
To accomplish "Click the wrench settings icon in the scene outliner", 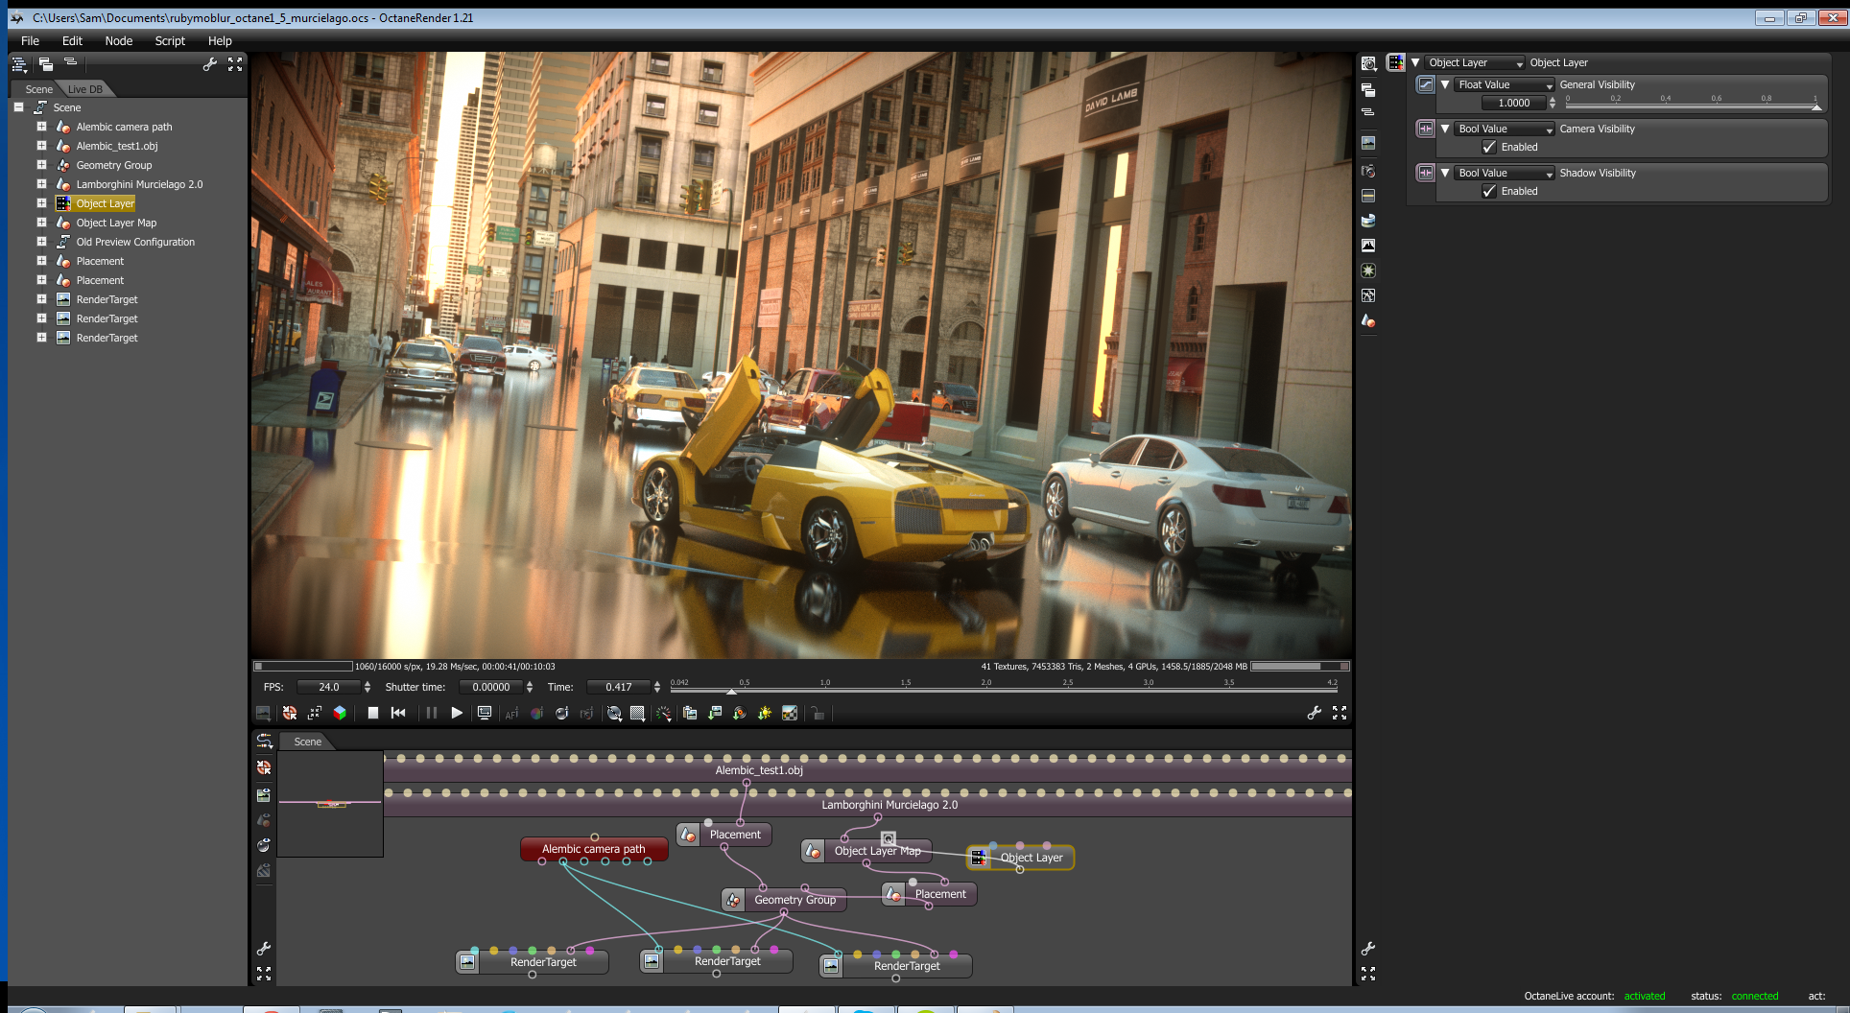I will pos(210,64).
